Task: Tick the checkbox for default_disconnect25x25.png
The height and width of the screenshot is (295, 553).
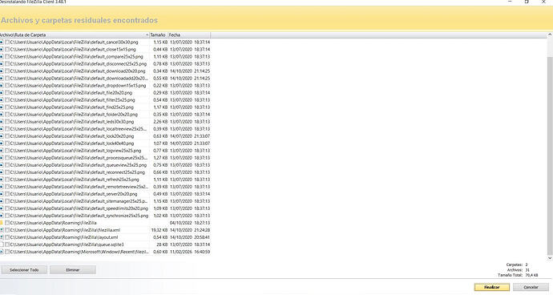Action: [x=7, y=64]
